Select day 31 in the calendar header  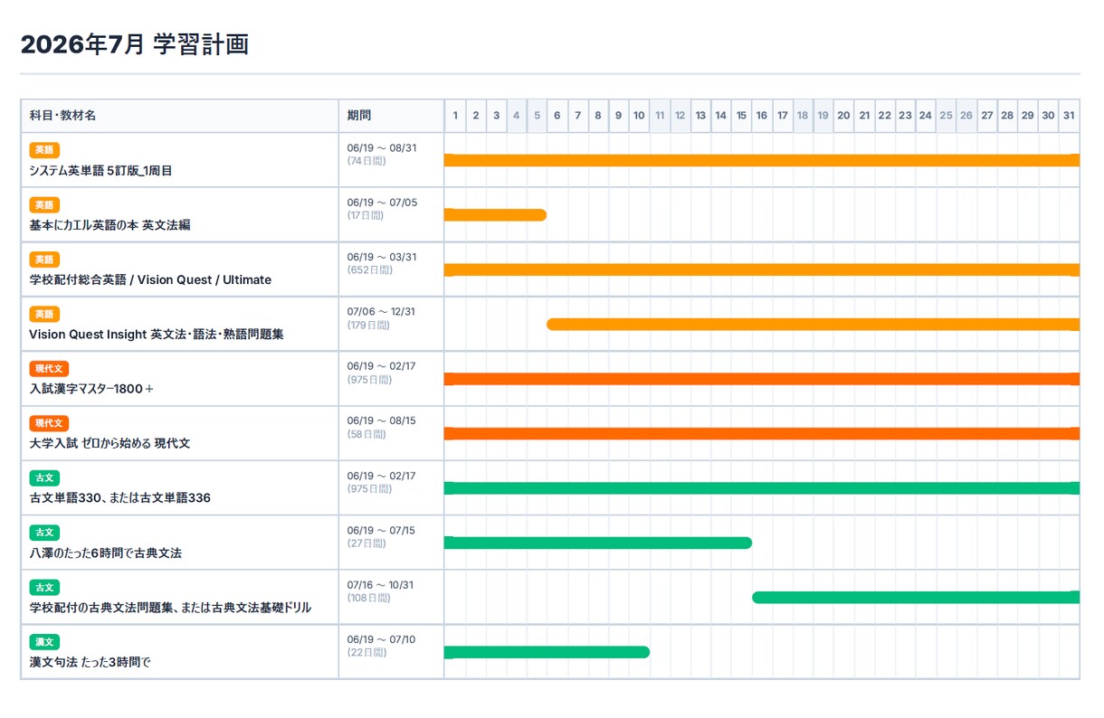[x=1069, y=116]
